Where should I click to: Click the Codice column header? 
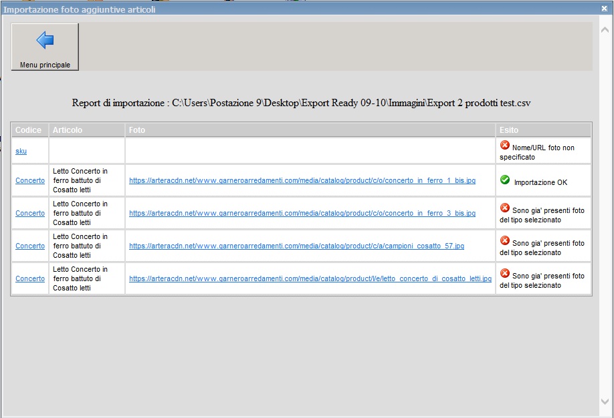(x=30, y=130)
